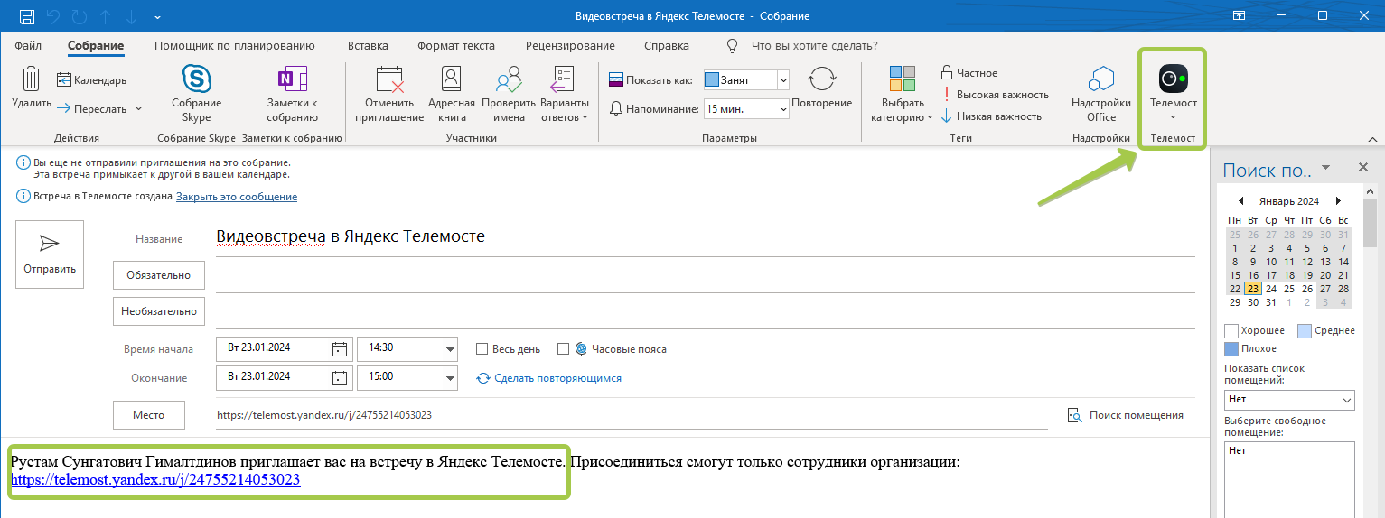Click the Проверить имена icon

(509, 79)
